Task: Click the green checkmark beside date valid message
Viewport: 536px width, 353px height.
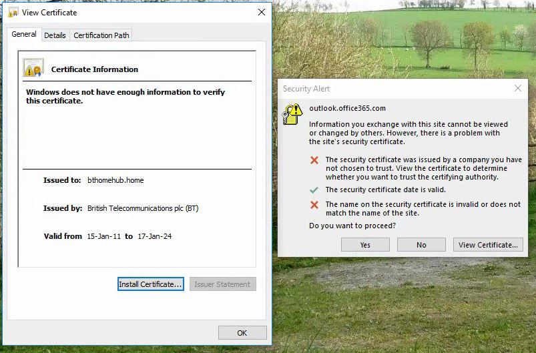Action: 314,190
